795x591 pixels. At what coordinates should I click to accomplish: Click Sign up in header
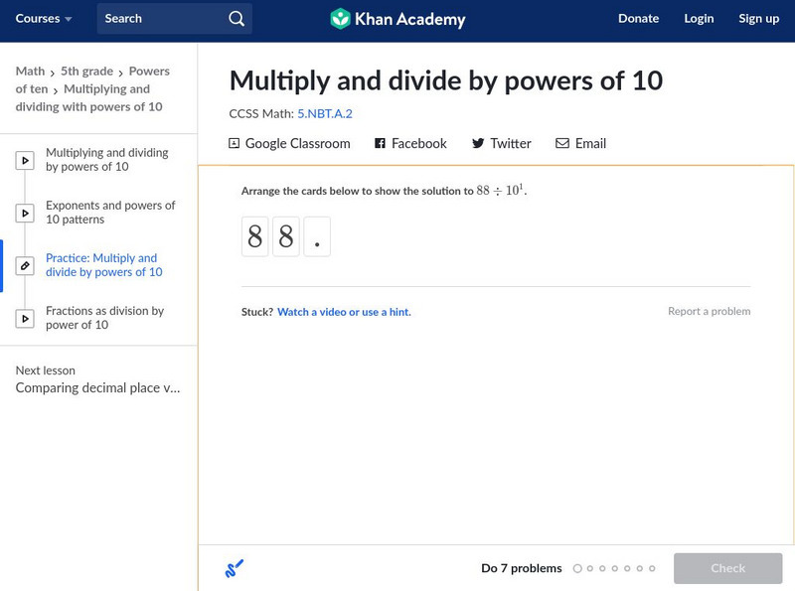pyautogui.click(x=758, y=19)
